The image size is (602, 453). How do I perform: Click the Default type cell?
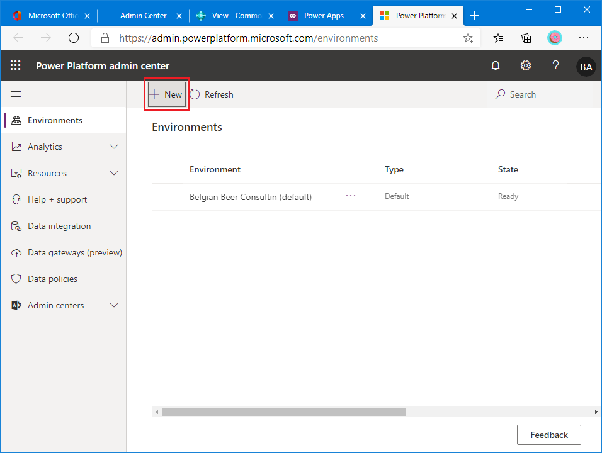[397, 196]
